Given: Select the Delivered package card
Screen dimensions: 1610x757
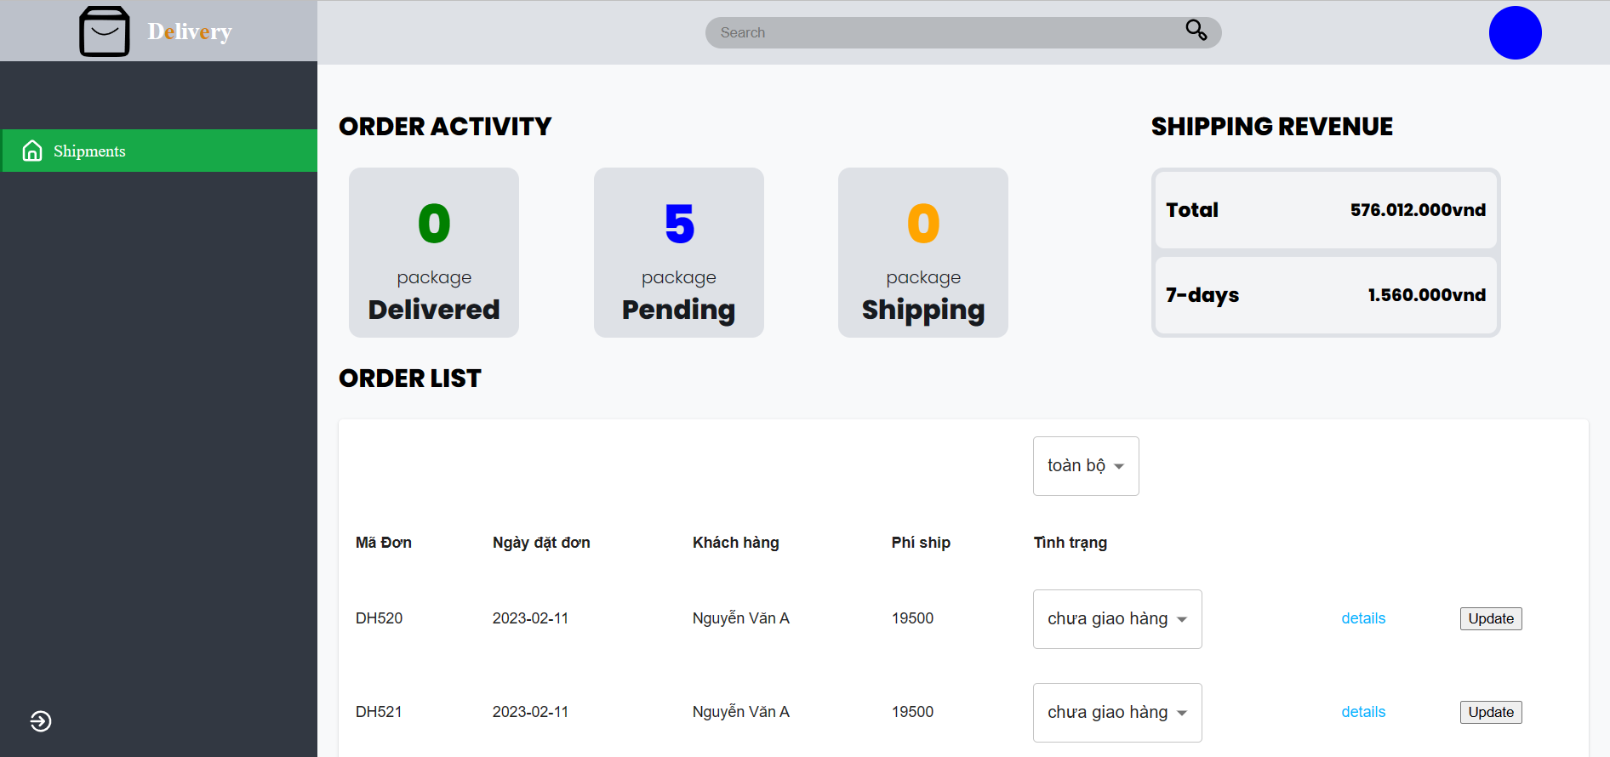Looking at the screenshot, I should click(434, 253).
